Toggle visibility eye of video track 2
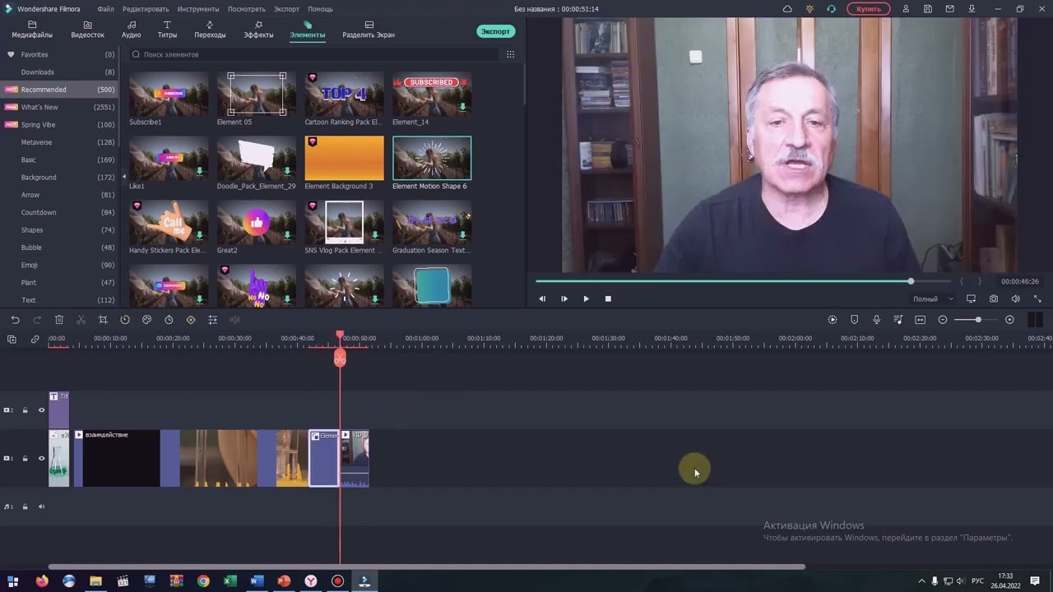 [x=41, y=410]
